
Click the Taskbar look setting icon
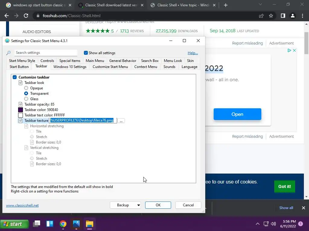point(21,83)
